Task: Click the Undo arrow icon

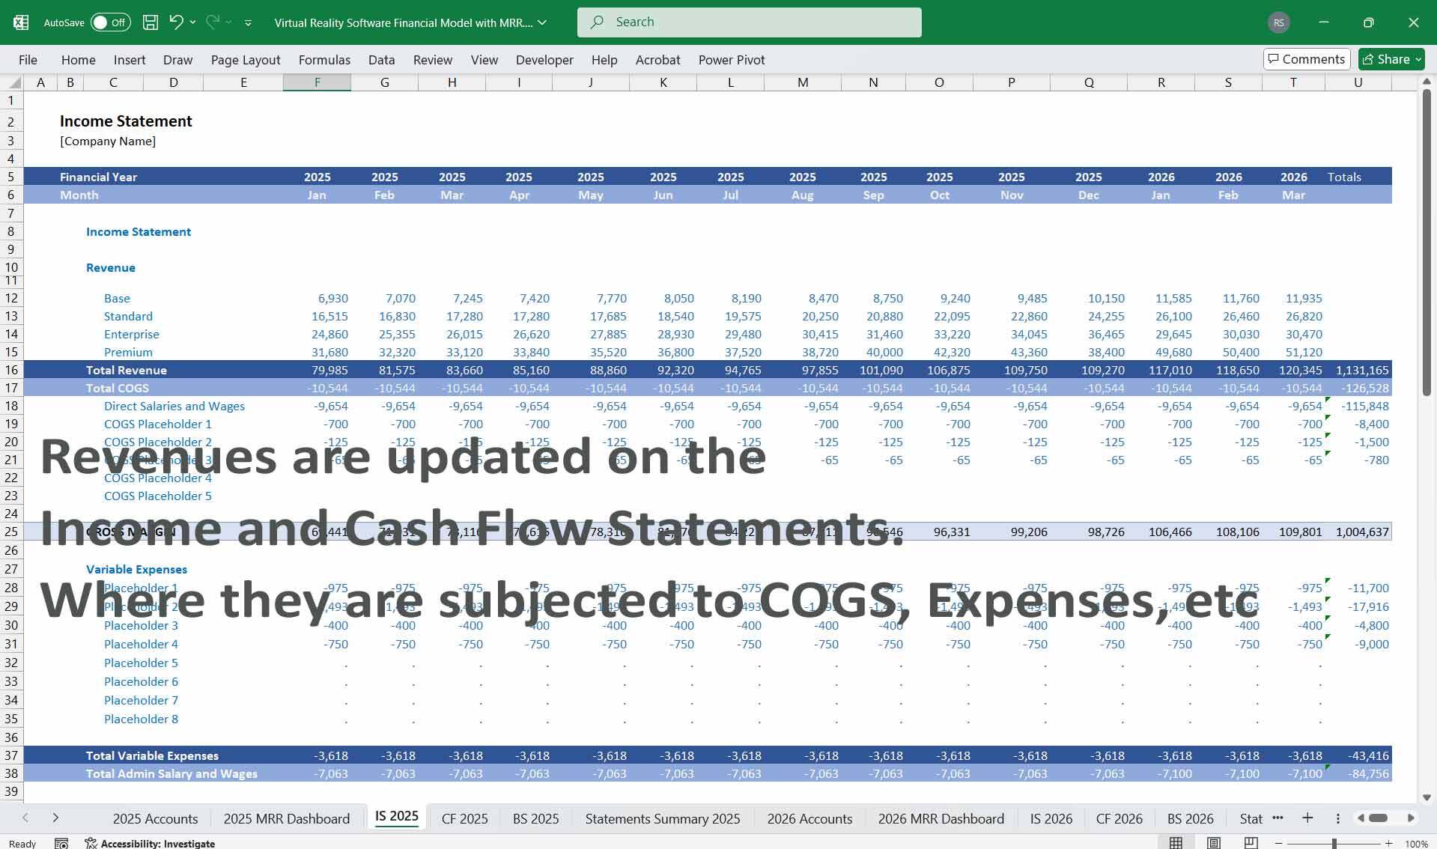Action: click(x=176, y=22)
